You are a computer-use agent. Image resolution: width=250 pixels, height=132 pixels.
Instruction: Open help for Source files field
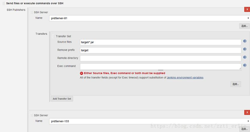pyautogui.click(x=245, y=41)
